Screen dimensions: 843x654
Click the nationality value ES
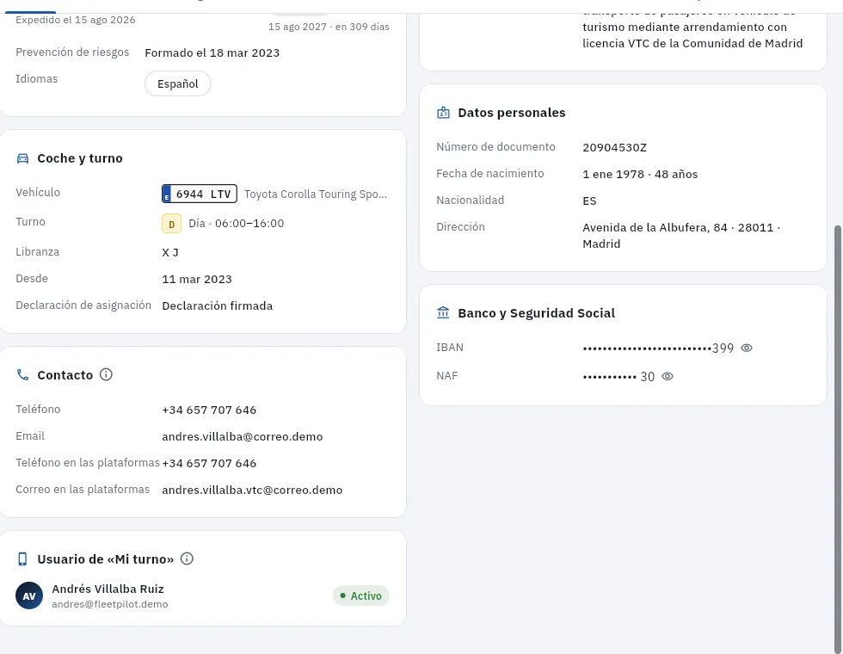[x=589, y=201]
